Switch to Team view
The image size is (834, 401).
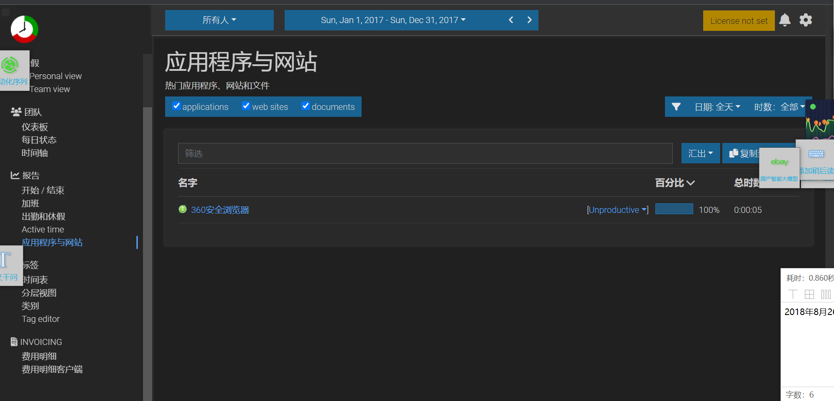(x=50, y=89)
